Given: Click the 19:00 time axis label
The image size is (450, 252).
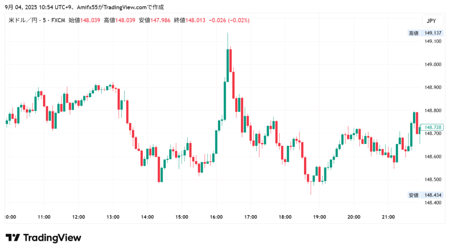Looking at the screenshot, I should [x=319, y=217].
